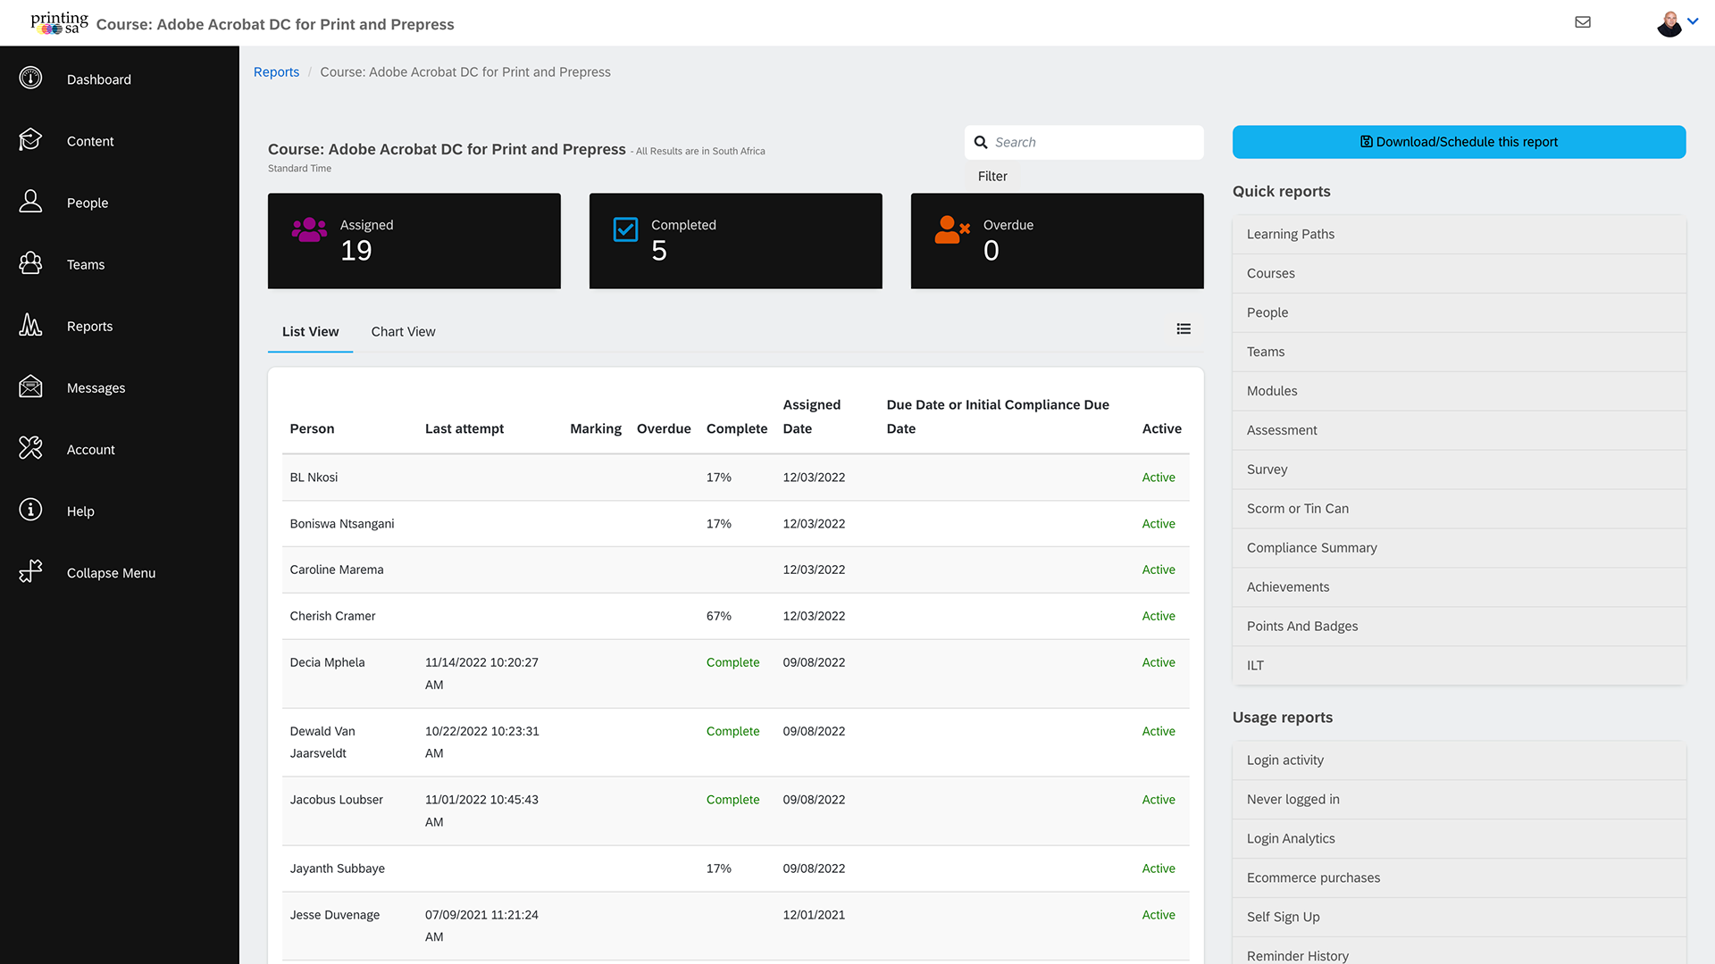
Task: Open the Survey quick report
Action: tap(1459, 470)
